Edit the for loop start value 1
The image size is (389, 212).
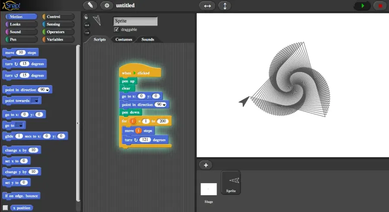[x=146, y=121]
